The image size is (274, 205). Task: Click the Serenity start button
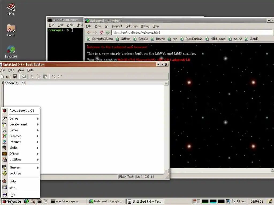(12, 201)
